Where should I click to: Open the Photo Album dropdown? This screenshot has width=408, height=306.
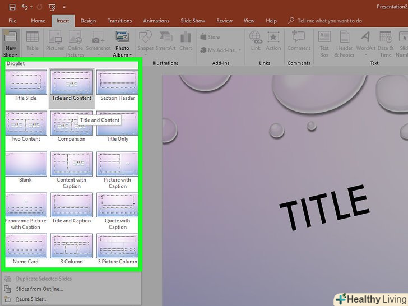click(122, 55)
